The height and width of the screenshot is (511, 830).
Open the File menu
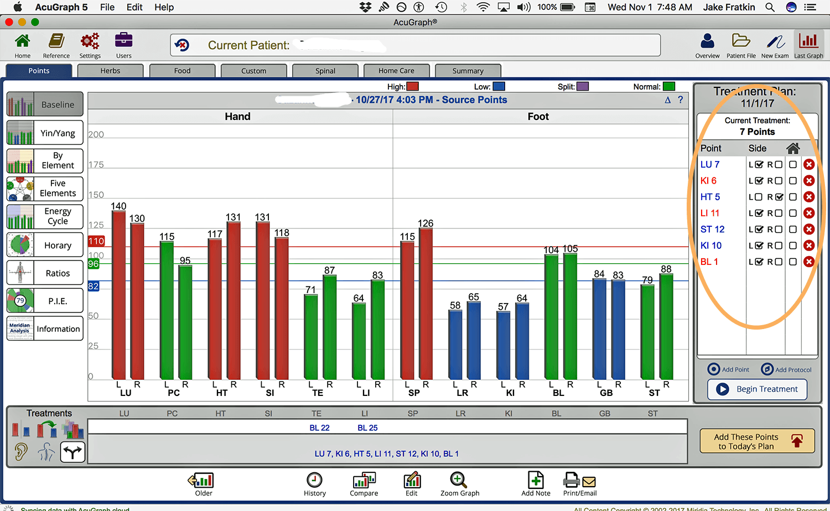pyautogui.click(x=107, y=7)
